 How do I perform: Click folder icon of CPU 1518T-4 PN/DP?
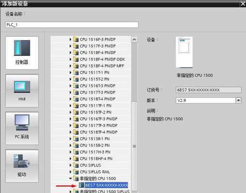tap(76, 99)
